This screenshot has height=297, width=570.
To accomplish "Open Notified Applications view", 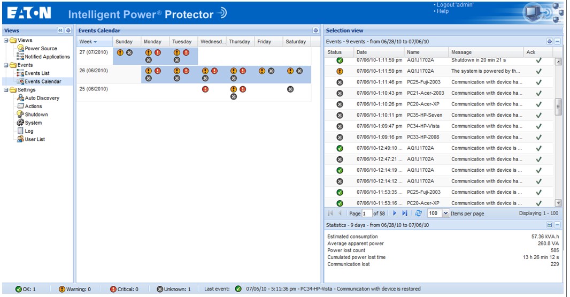I will [x=47, y=57].
